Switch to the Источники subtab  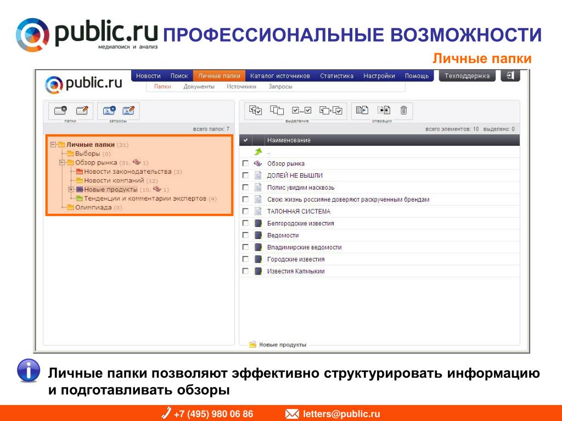(x=241, y=87)
